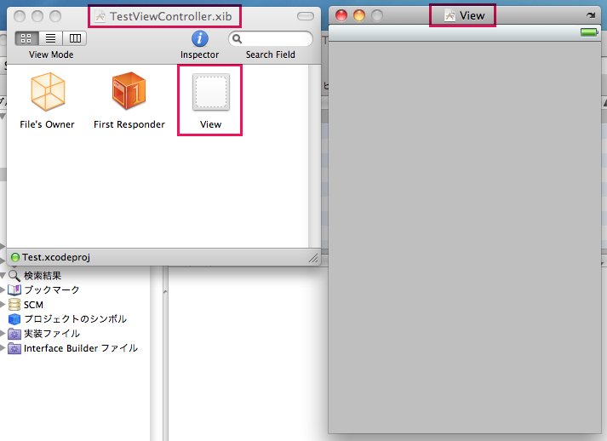
Task: Click the View window title document icon
Action: [x=450, y=16]
